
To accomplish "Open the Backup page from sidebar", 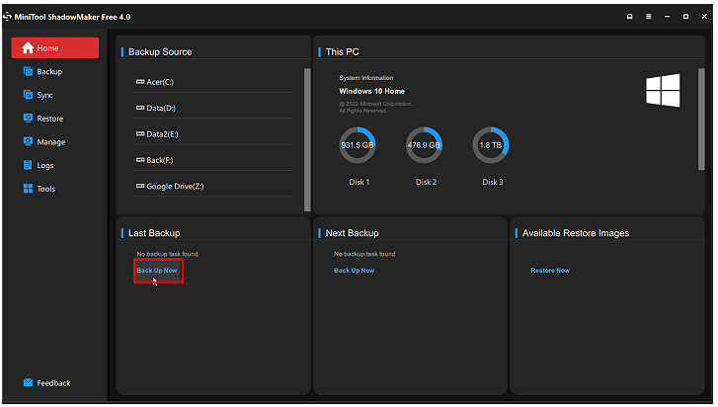I will (x=42, y=71).
